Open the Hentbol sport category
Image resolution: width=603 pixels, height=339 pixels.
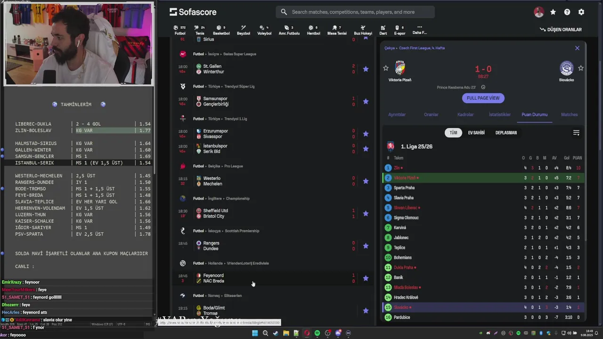313,30
